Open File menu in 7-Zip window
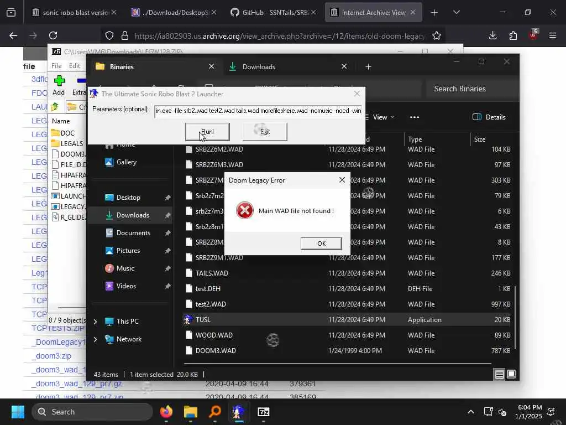566x425 pixels. (x=56, y=66)
